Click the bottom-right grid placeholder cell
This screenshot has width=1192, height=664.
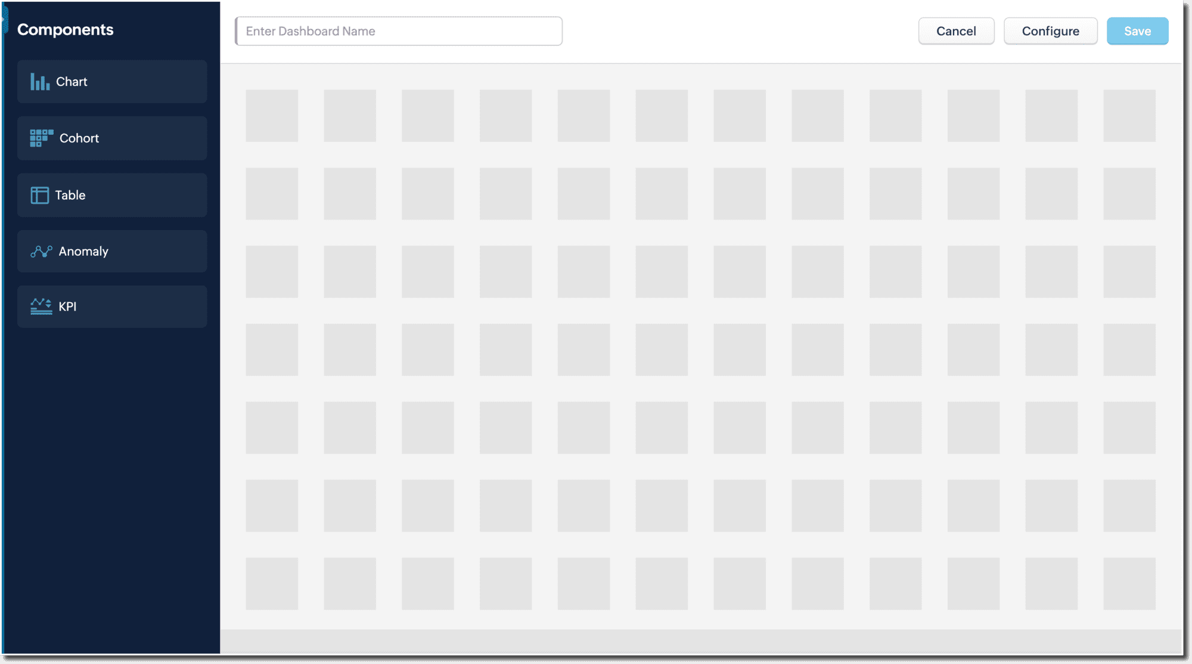tap(1129, 584)
